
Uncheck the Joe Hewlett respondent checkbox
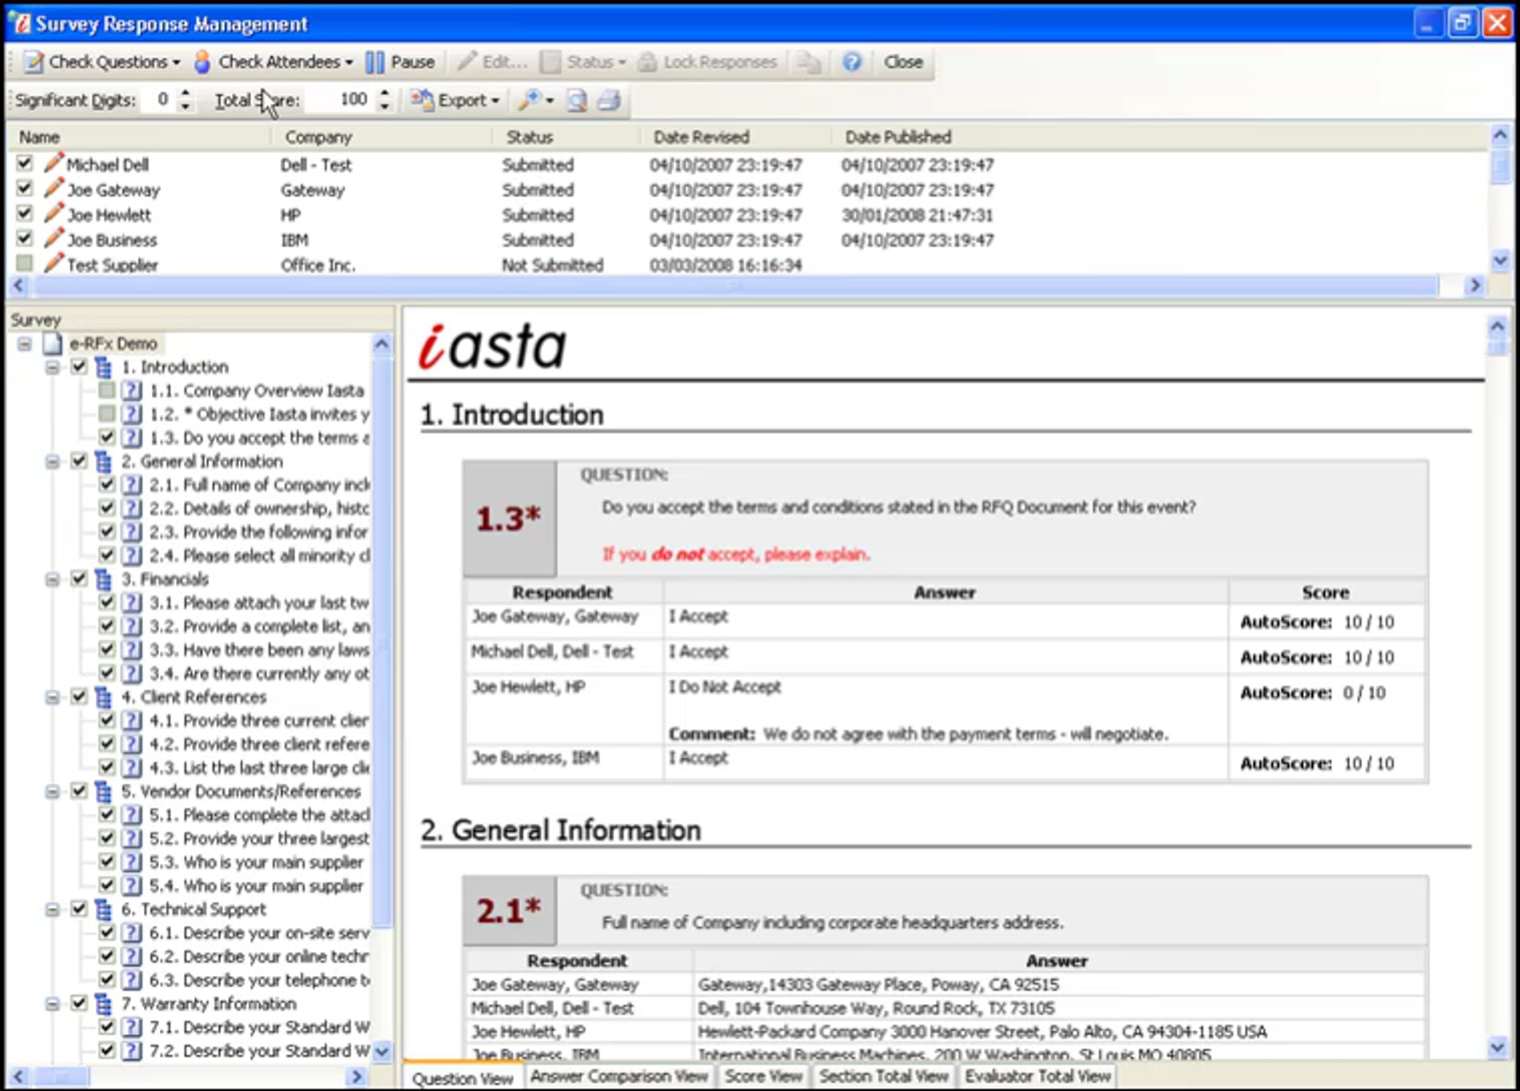[x=25, y=214]
